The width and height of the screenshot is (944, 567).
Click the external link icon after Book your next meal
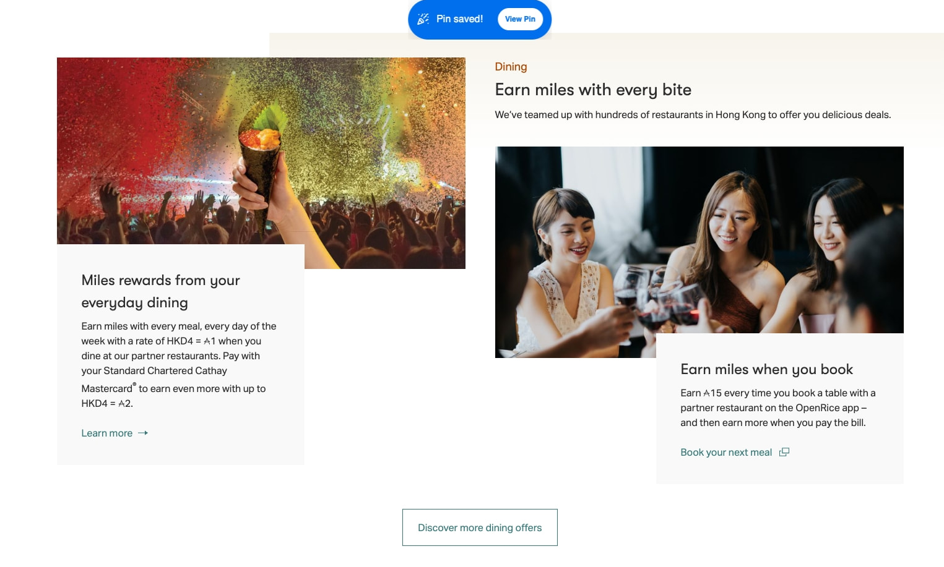[x=784, y=452]
